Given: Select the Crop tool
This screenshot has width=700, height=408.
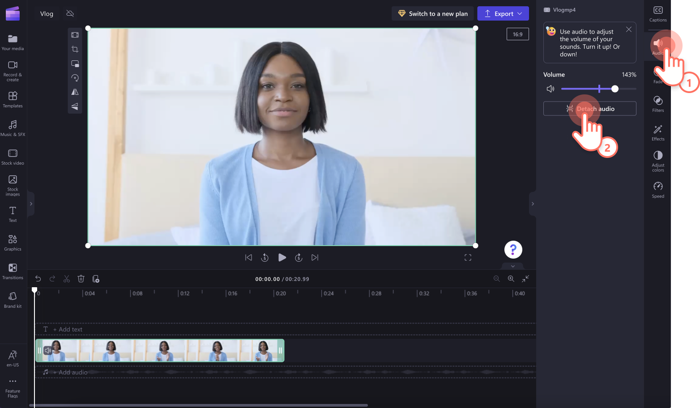Looking at the screenshot, I should coord(75,49).
